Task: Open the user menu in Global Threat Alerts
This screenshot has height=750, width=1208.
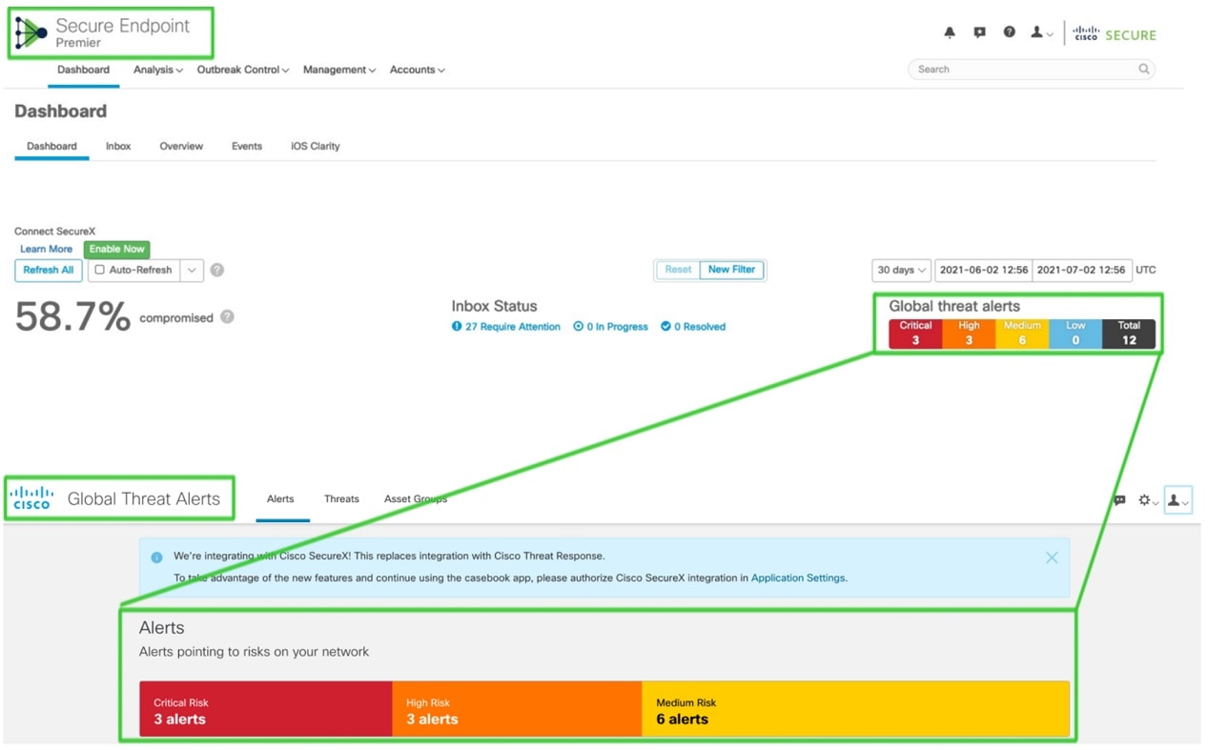Action: [x=1178, y=500]
